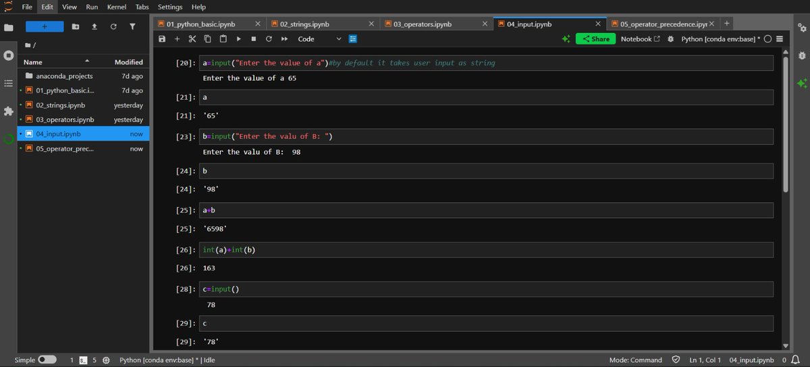
Task: Open the Table of Contents panel
Action: 9,83
